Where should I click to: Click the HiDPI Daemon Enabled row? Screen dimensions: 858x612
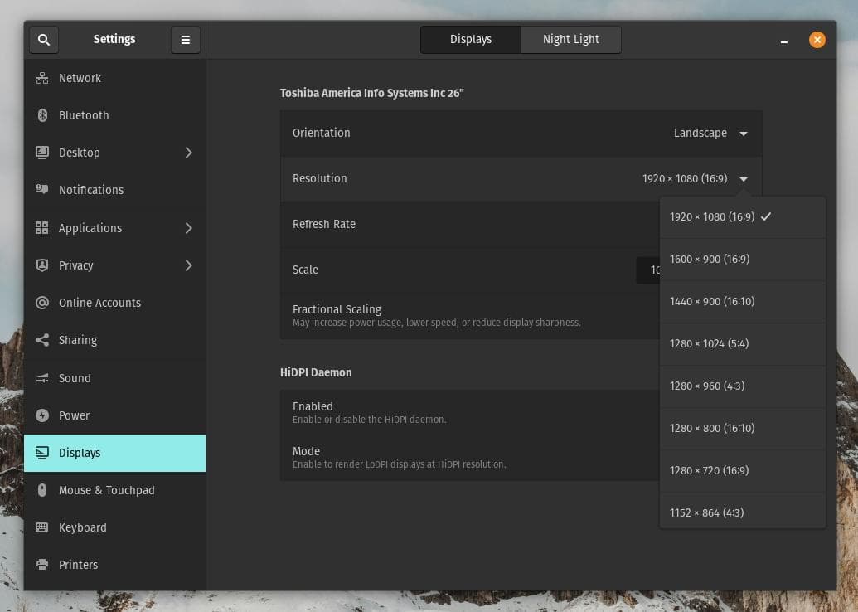470,412
